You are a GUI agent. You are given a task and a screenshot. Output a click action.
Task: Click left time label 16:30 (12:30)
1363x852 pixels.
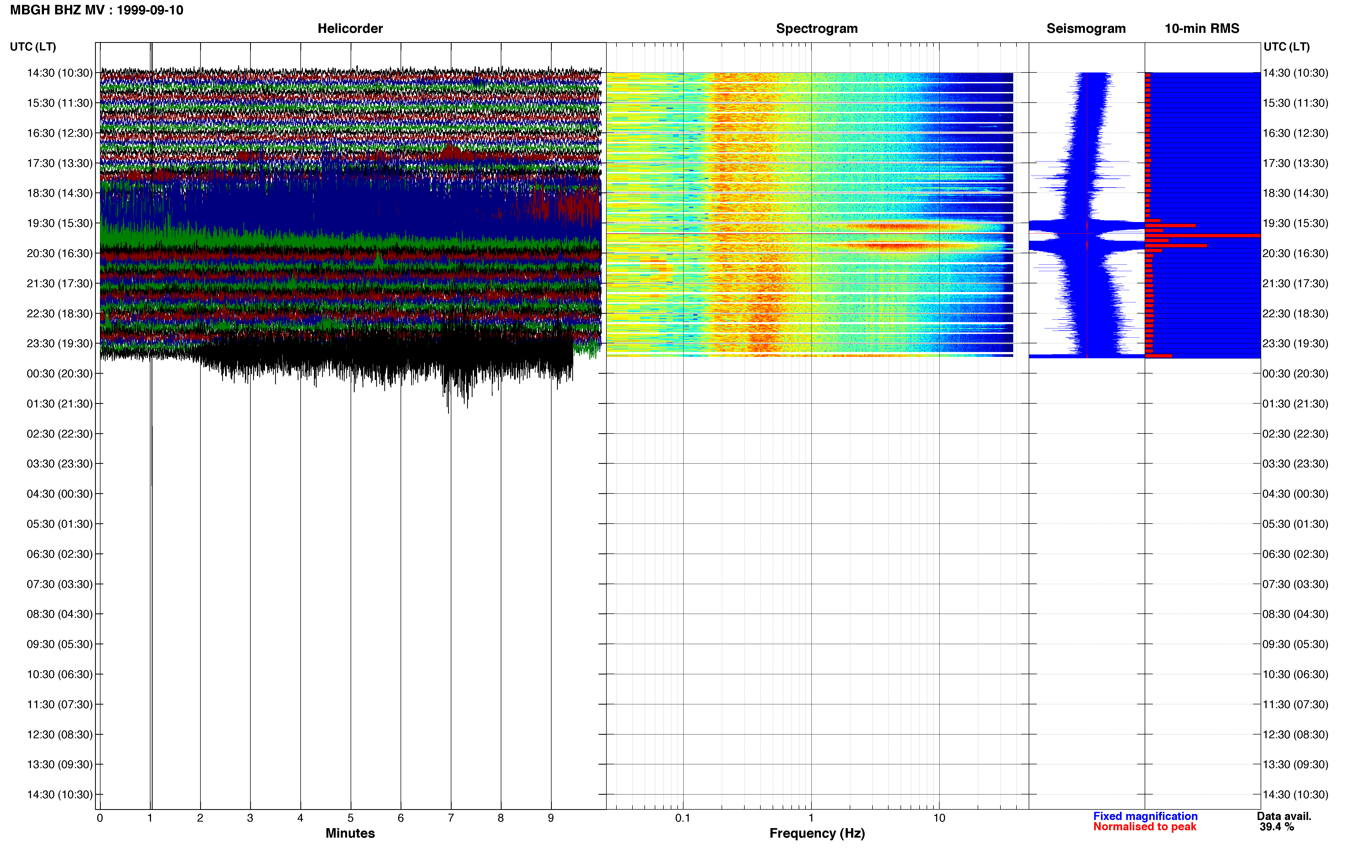tap(60, 133)
